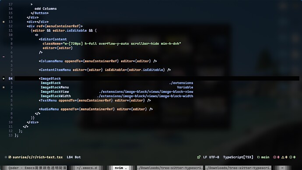Click the final }; line

(x=17, y=135)
